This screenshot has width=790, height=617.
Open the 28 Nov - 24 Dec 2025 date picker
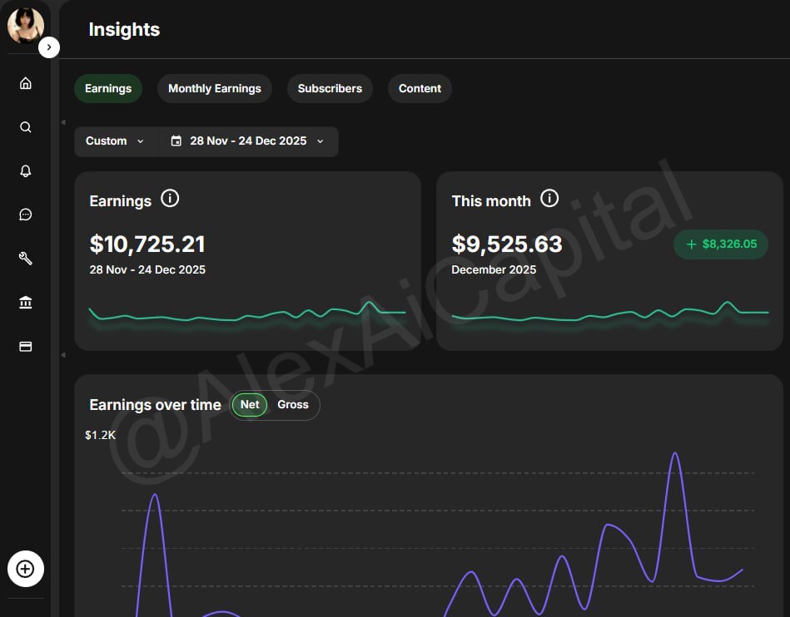tap(248, 141)
